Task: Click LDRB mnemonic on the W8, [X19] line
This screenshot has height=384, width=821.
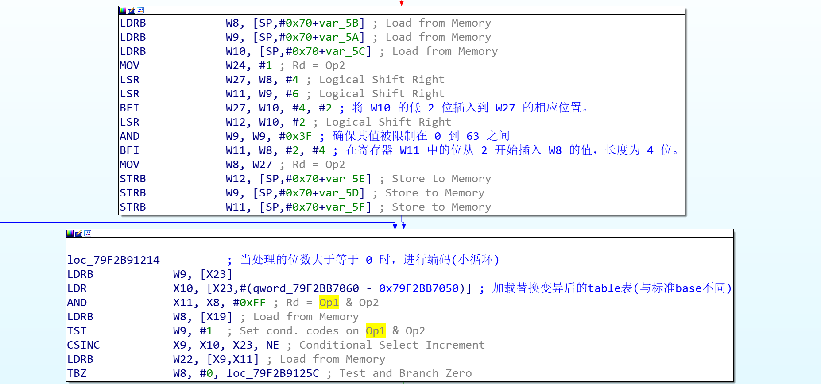Action: click(x=80, y=317)
